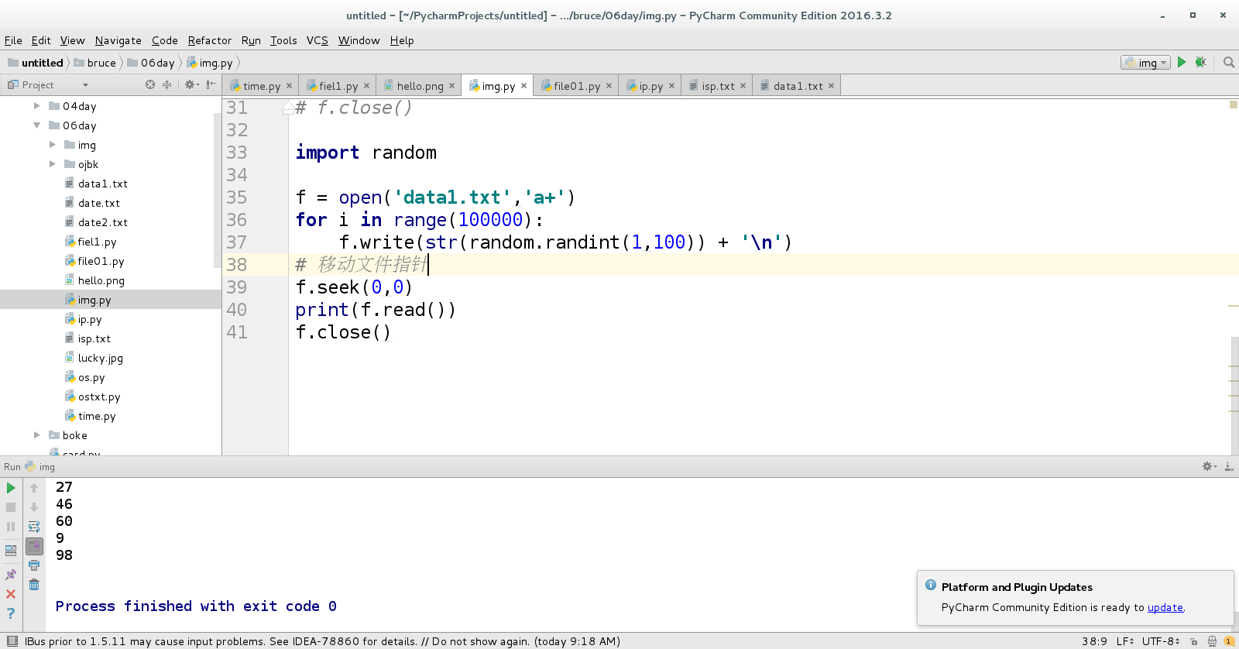Open line separator LF selector
This screenshot has height=649, width=1239.
[1125, 641]
